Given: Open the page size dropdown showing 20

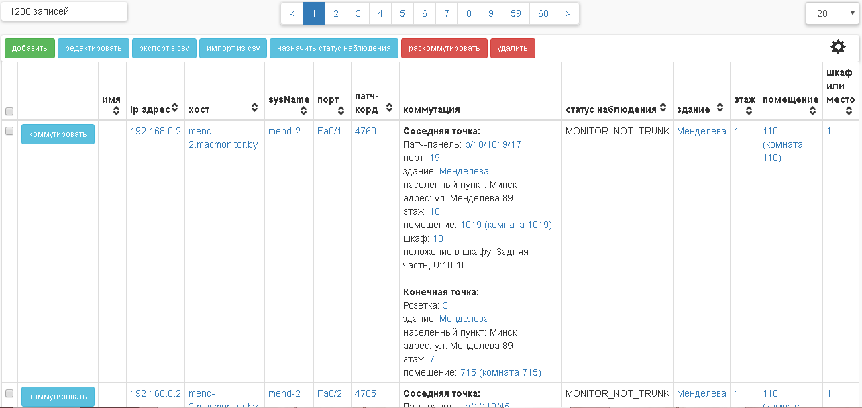Looking at the screenshot, I should coord(832,13).
